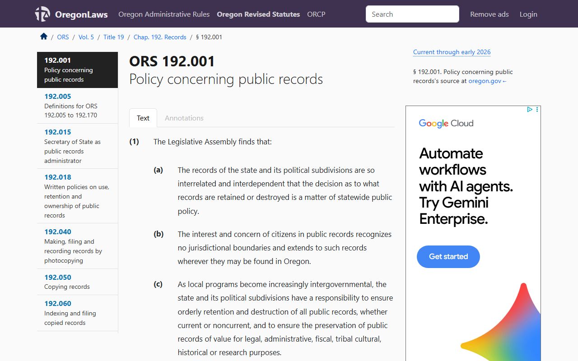Image resolution: width=578 pixels, height=361 pixels.
Task: Open sidebar section 192.060 Indexing and filing
Action: [77, 313]
